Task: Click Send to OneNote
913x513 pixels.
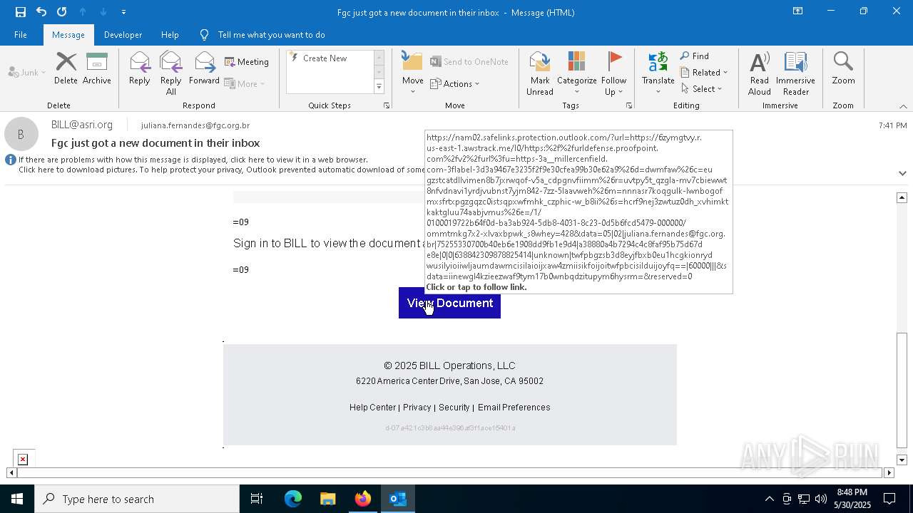Action: coord(469,62)
